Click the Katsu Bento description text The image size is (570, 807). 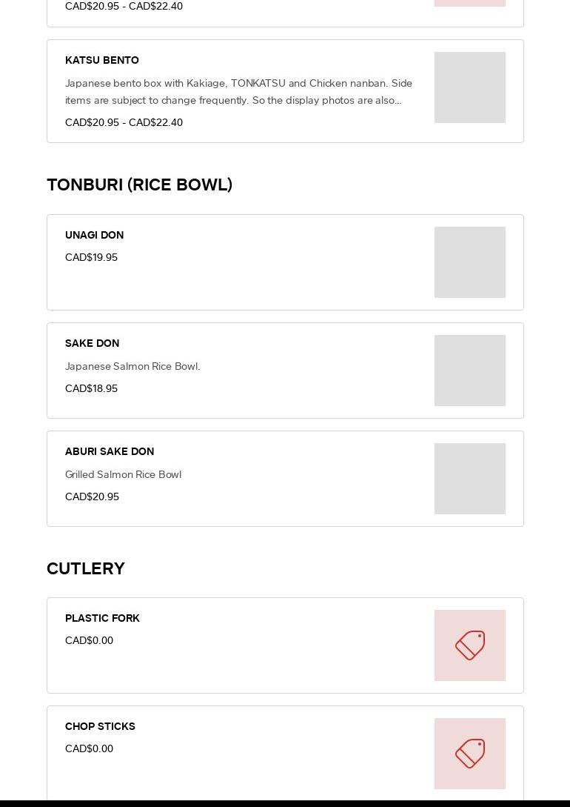click(x=238, y=92)
